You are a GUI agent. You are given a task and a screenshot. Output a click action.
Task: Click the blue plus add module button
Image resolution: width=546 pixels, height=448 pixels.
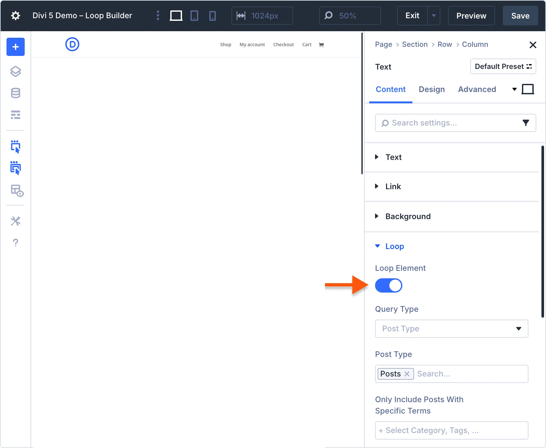pos(15,47)
